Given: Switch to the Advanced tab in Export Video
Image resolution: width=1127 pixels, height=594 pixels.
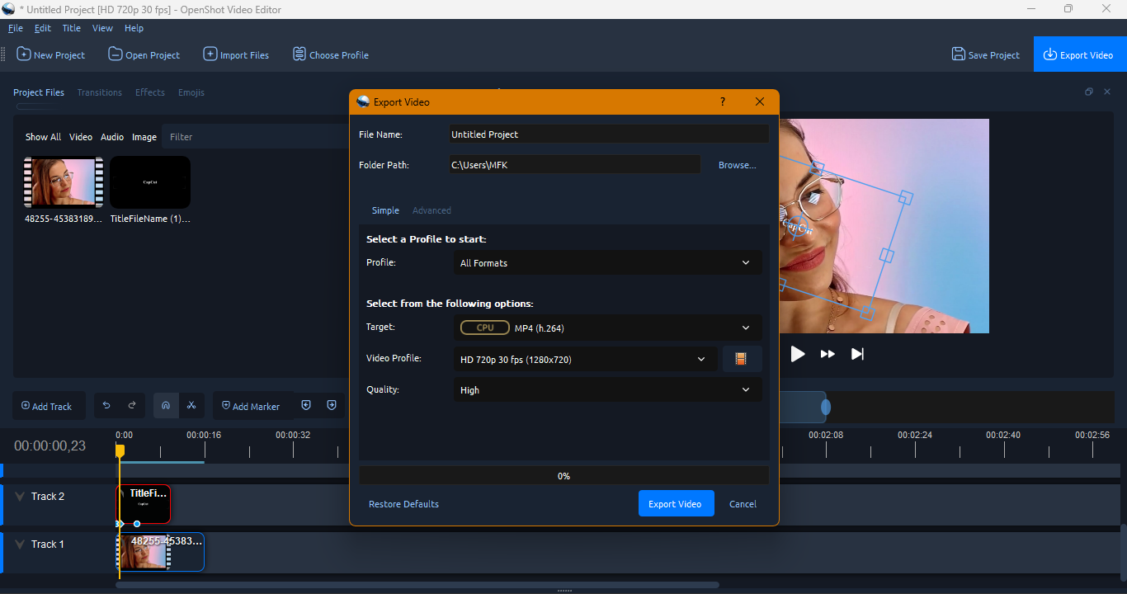Looking at the screenshot, I should click(431, 210).
